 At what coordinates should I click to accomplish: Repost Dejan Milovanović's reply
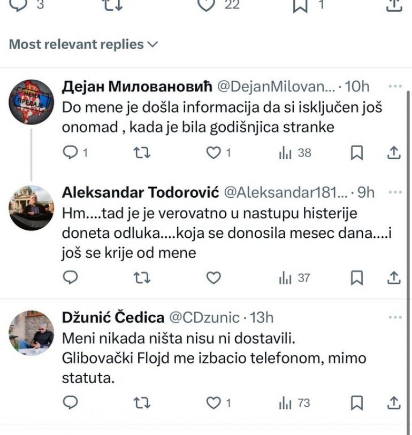141,153
